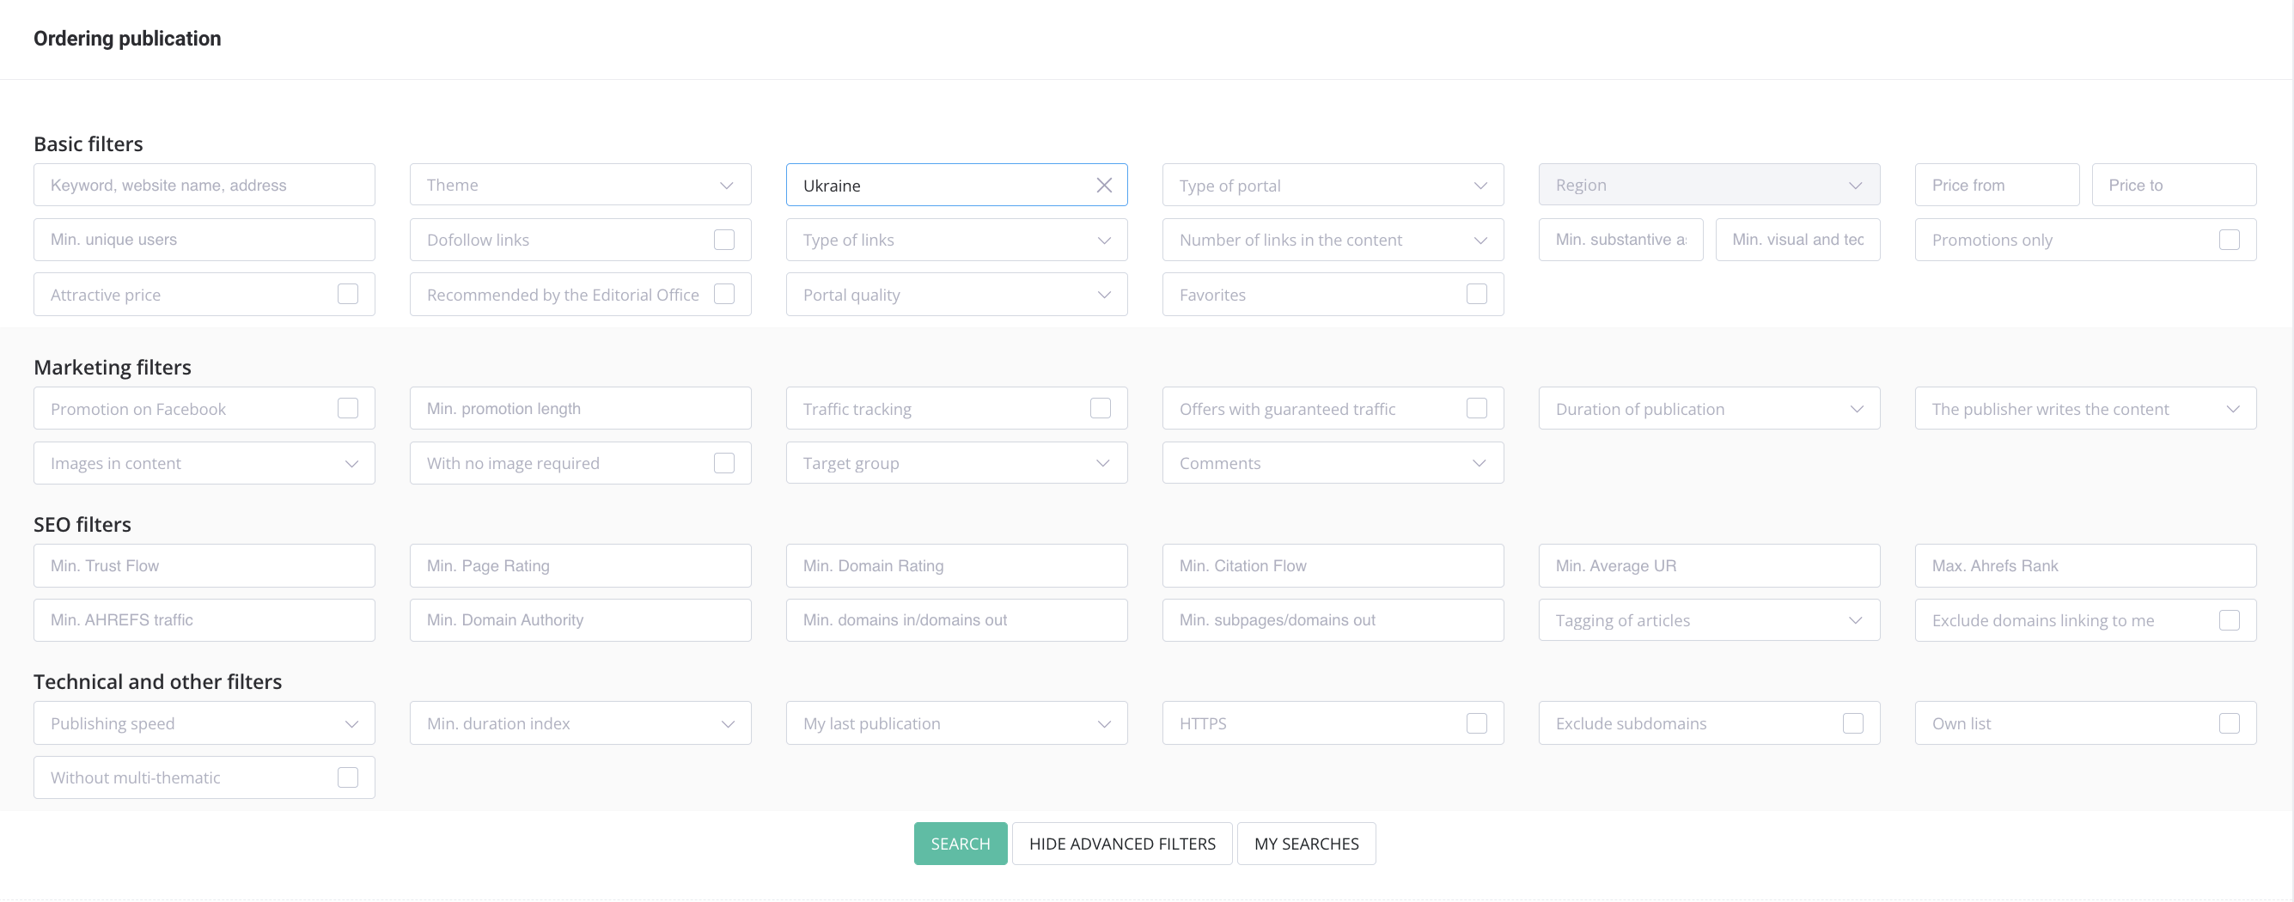Viewport: 2294px width, 902px height.
Task: Focus the Min. Average UR field
Action: click(1709, 565)
